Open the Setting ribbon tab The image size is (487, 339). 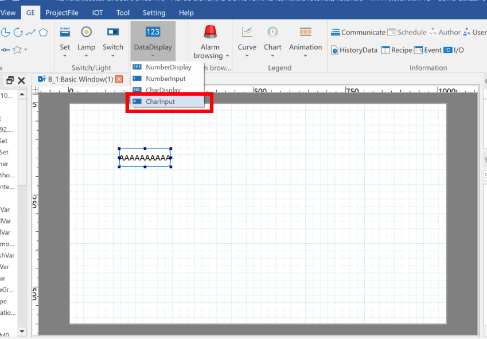(x=154, y=13)
